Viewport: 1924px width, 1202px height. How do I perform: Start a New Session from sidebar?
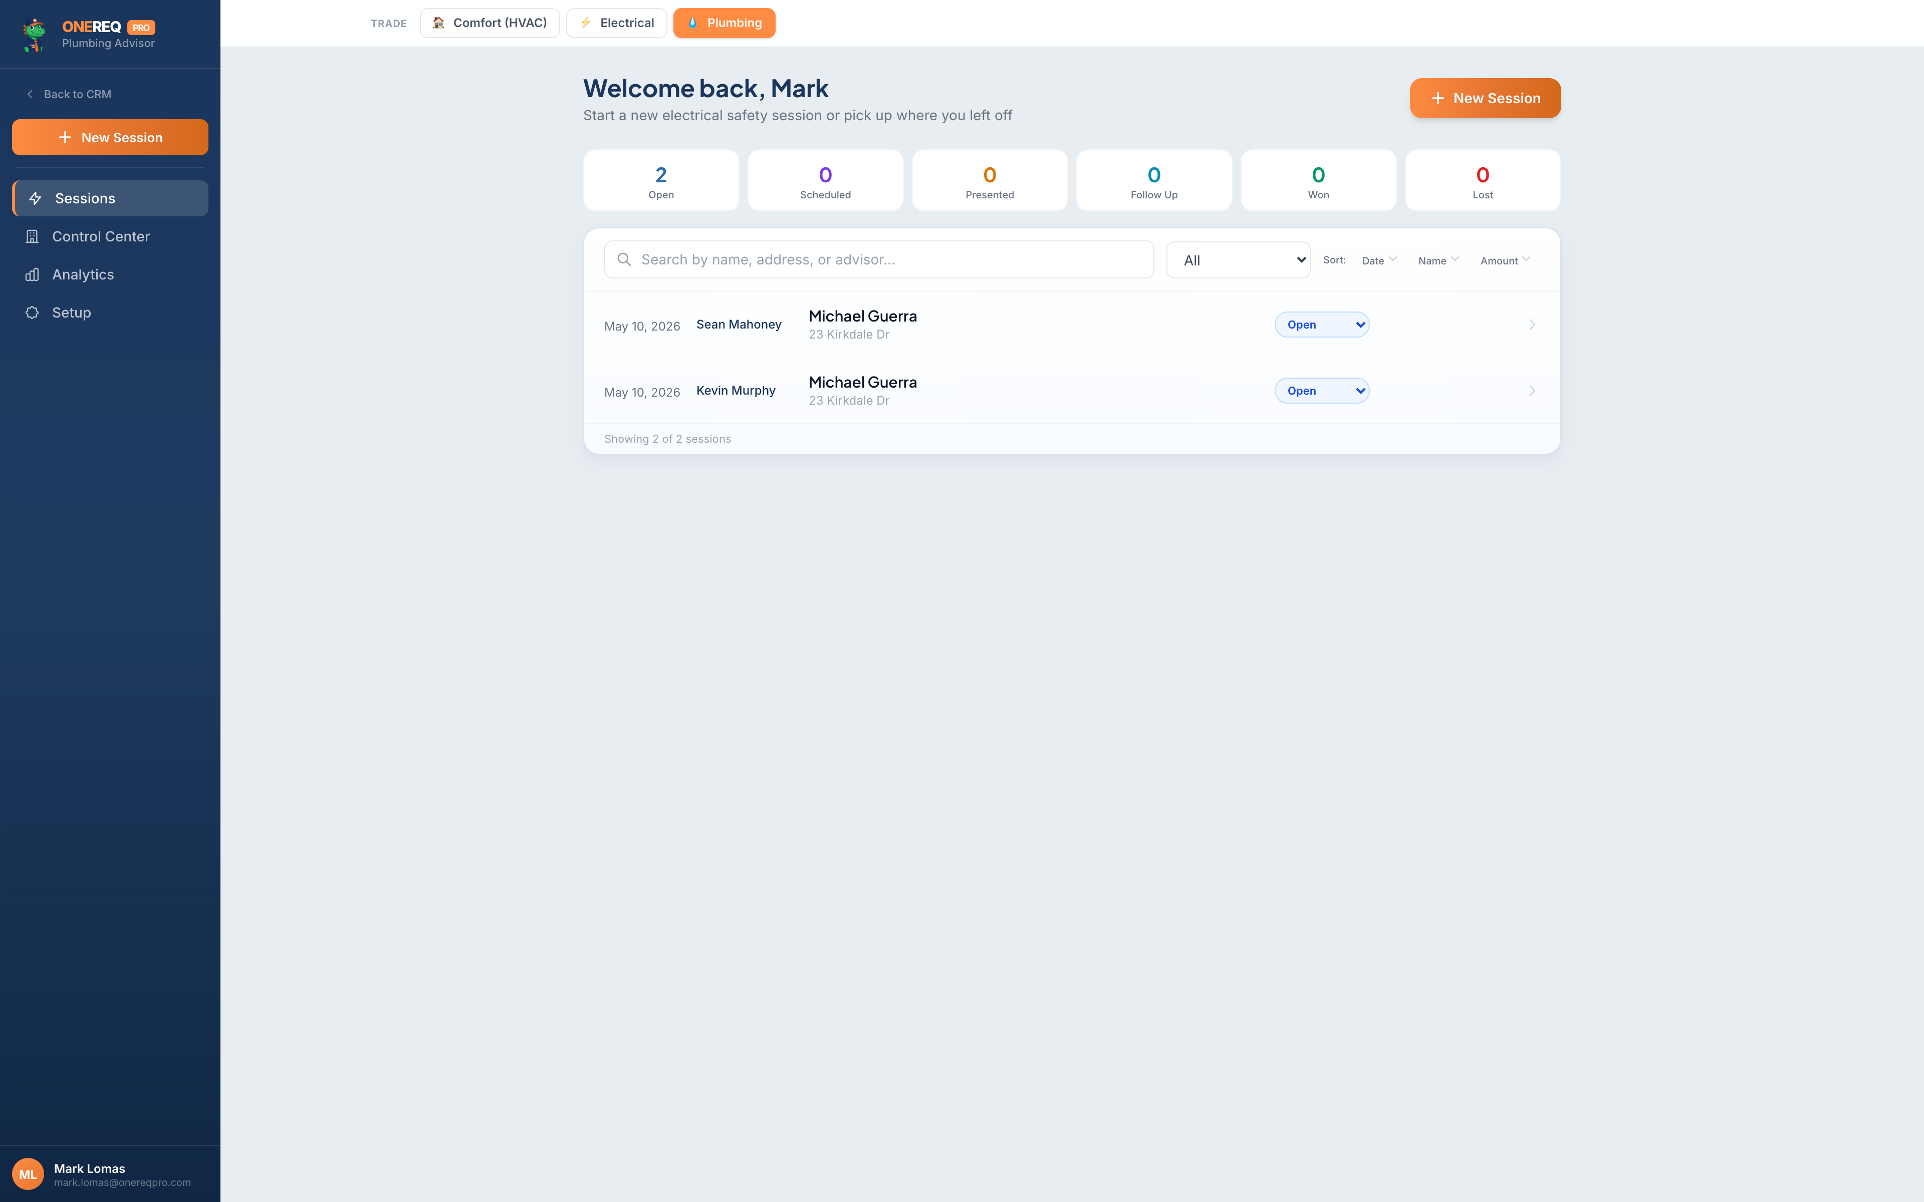coord(110,138)
